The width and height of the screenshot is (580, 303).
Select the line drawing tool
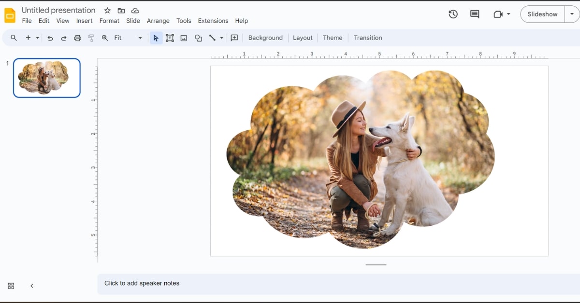[212, 38]
